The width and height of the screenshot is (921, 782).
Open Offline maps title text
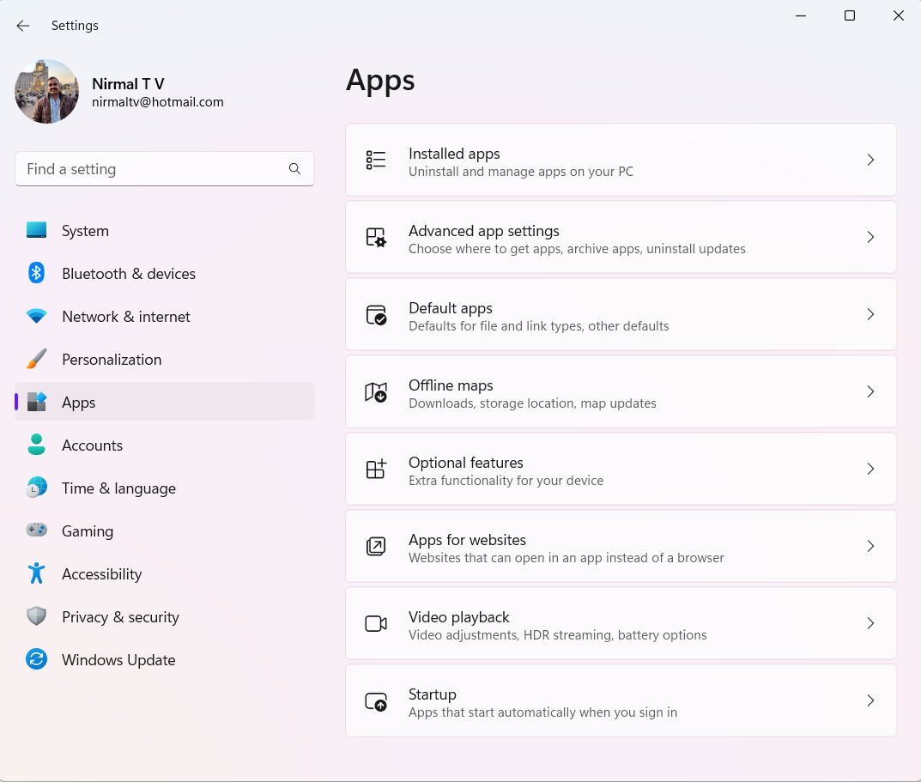(x=451, y=385)
